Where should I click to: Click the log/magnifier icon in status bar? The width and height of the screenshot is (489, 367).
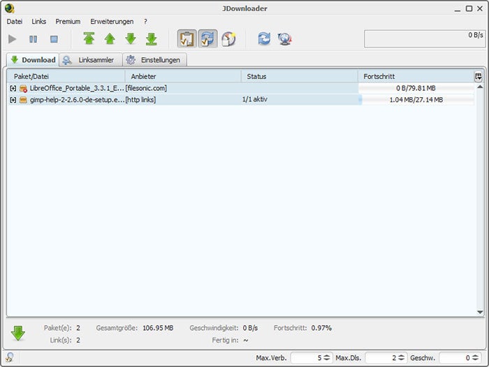(9, 357)
